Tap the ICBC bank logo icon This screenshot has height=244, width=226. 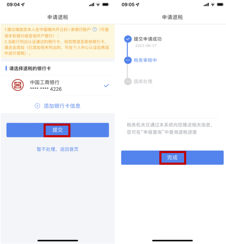(x=18, y=85)
